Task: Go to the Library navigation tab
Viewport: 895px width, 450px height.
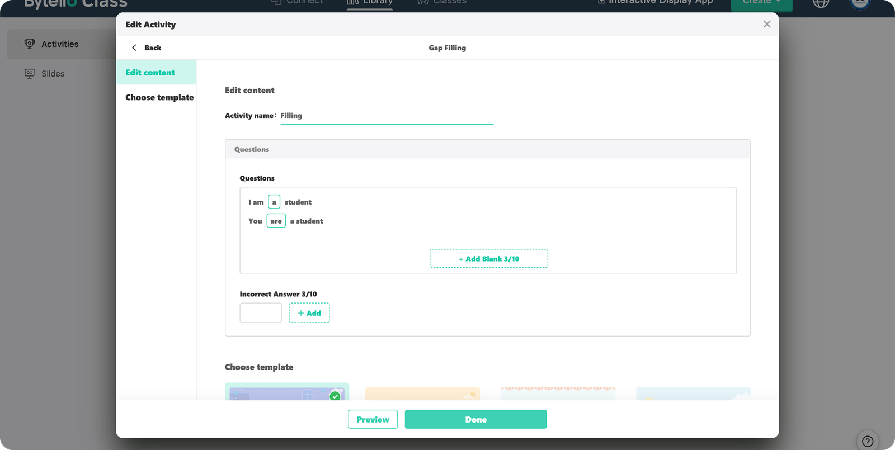Action: pyautogui.click(x=370, y=3)
